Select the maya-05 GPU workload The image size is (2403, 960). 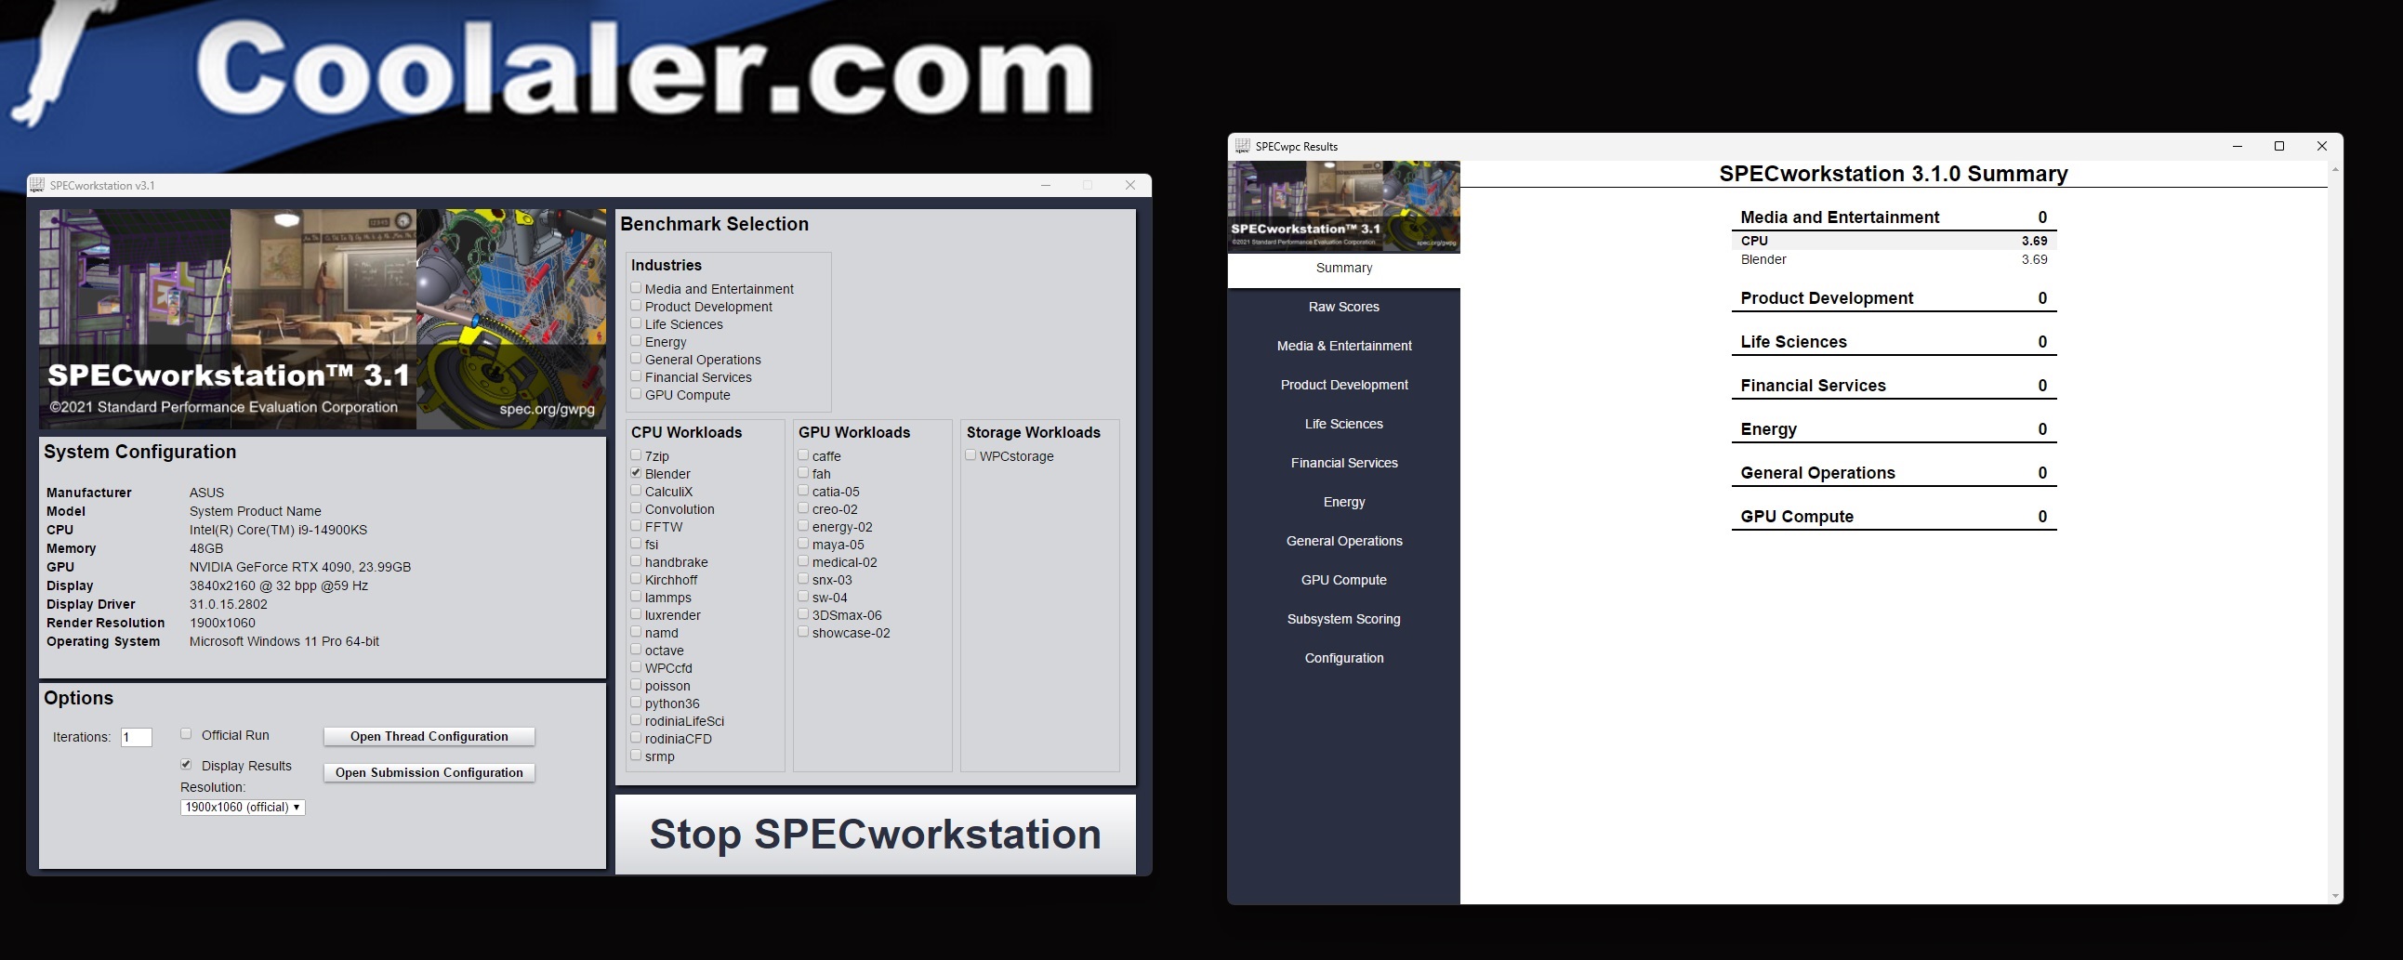pyautogui.click(x=803, y=544)
